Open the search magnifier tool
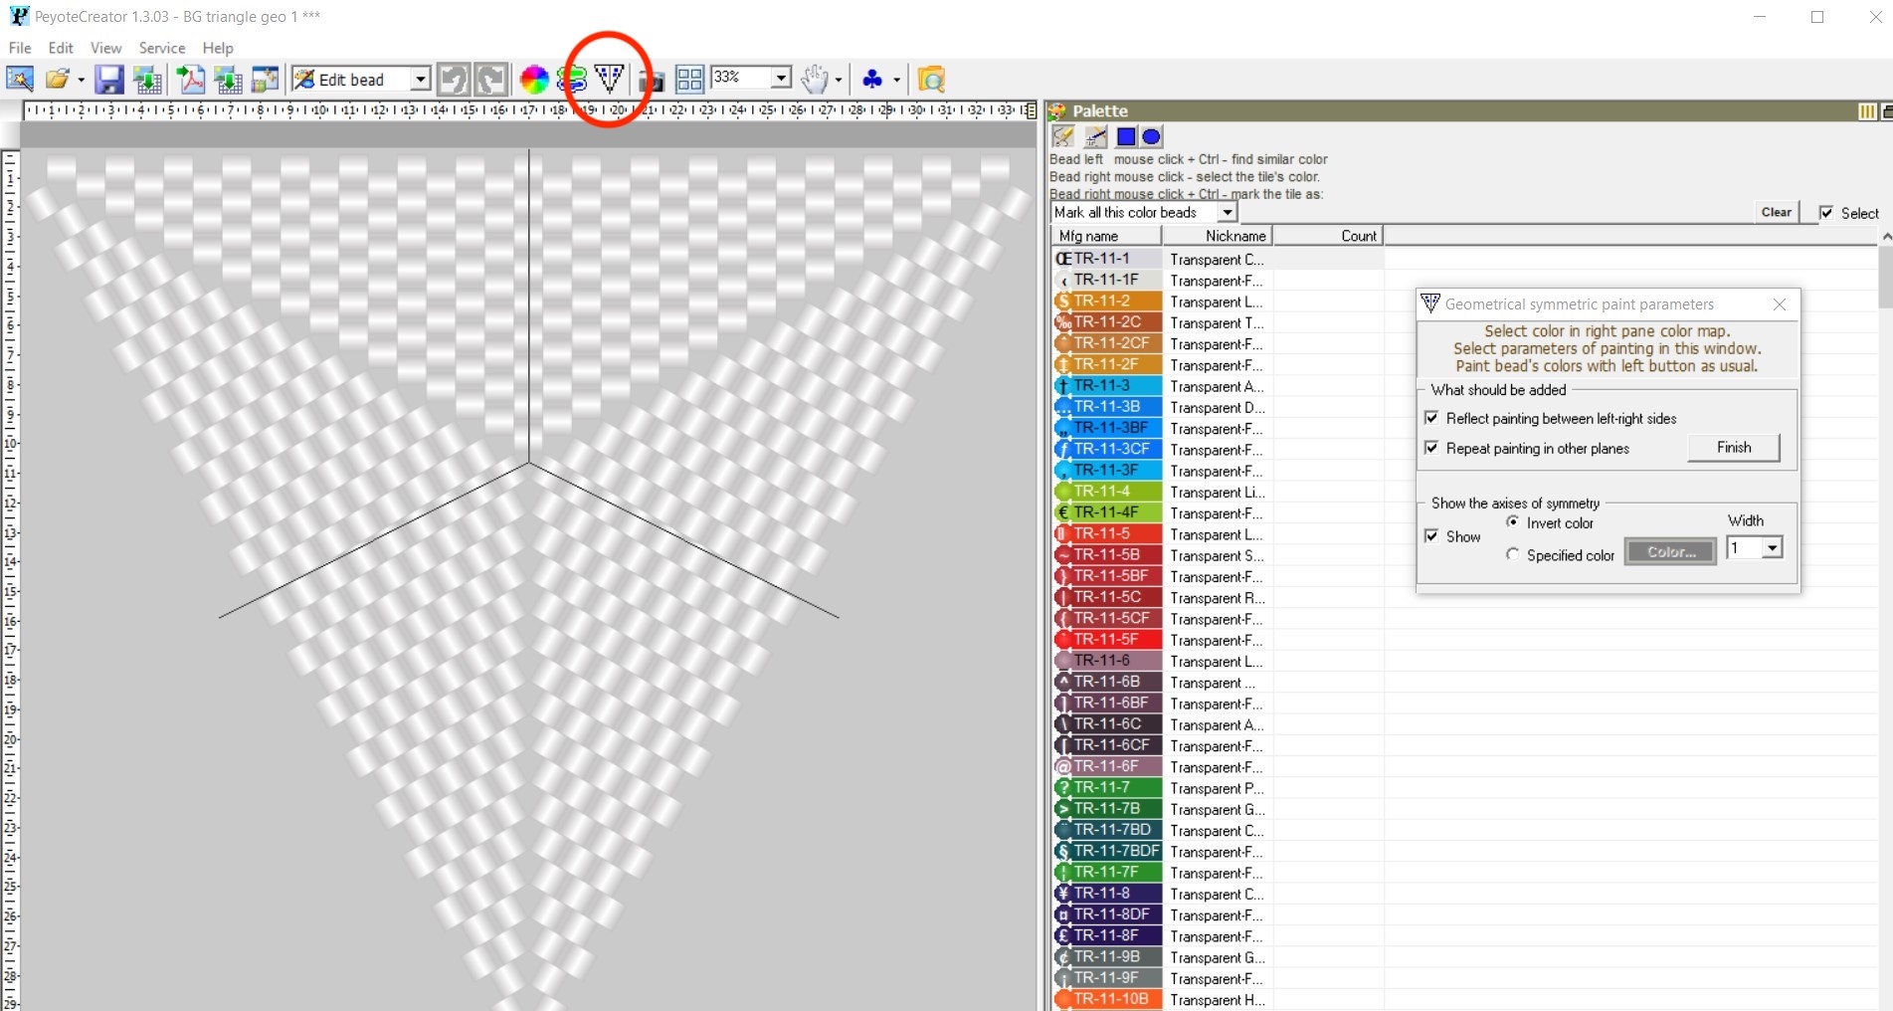1893x1011 pixels. 931,80
